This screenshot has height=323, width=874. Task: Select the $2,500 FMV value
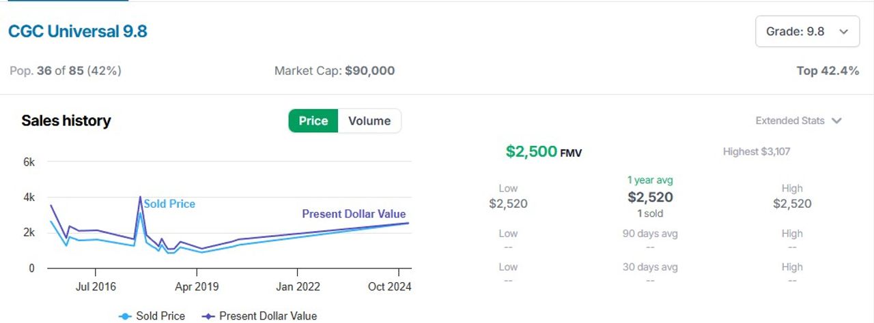tap(544, 151)
